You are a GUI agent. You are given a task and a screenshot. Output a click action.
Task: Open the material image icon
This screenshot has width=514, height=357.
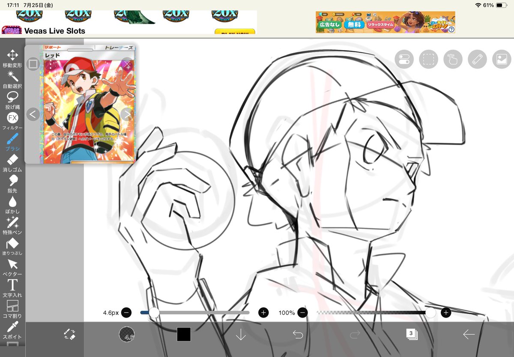pos(502,59)
